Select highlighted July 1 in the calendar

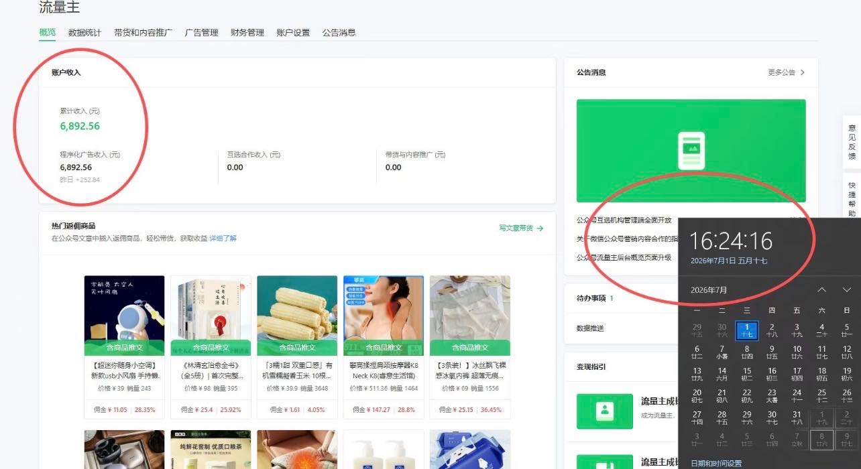[747, 330]
